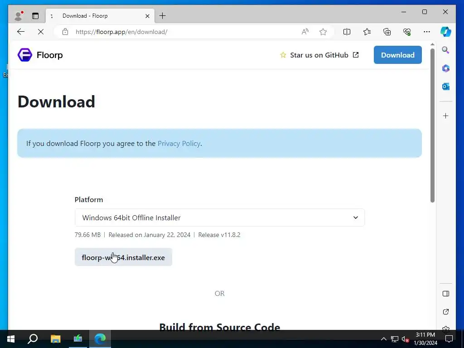Screen dimensions: 464x348
Task: Open split screen view
Action: point(347,32)
